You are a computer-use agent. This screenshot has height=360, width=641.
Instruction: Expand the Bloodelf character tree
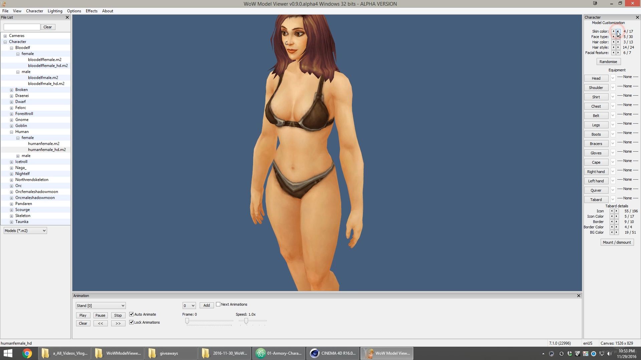11,47
